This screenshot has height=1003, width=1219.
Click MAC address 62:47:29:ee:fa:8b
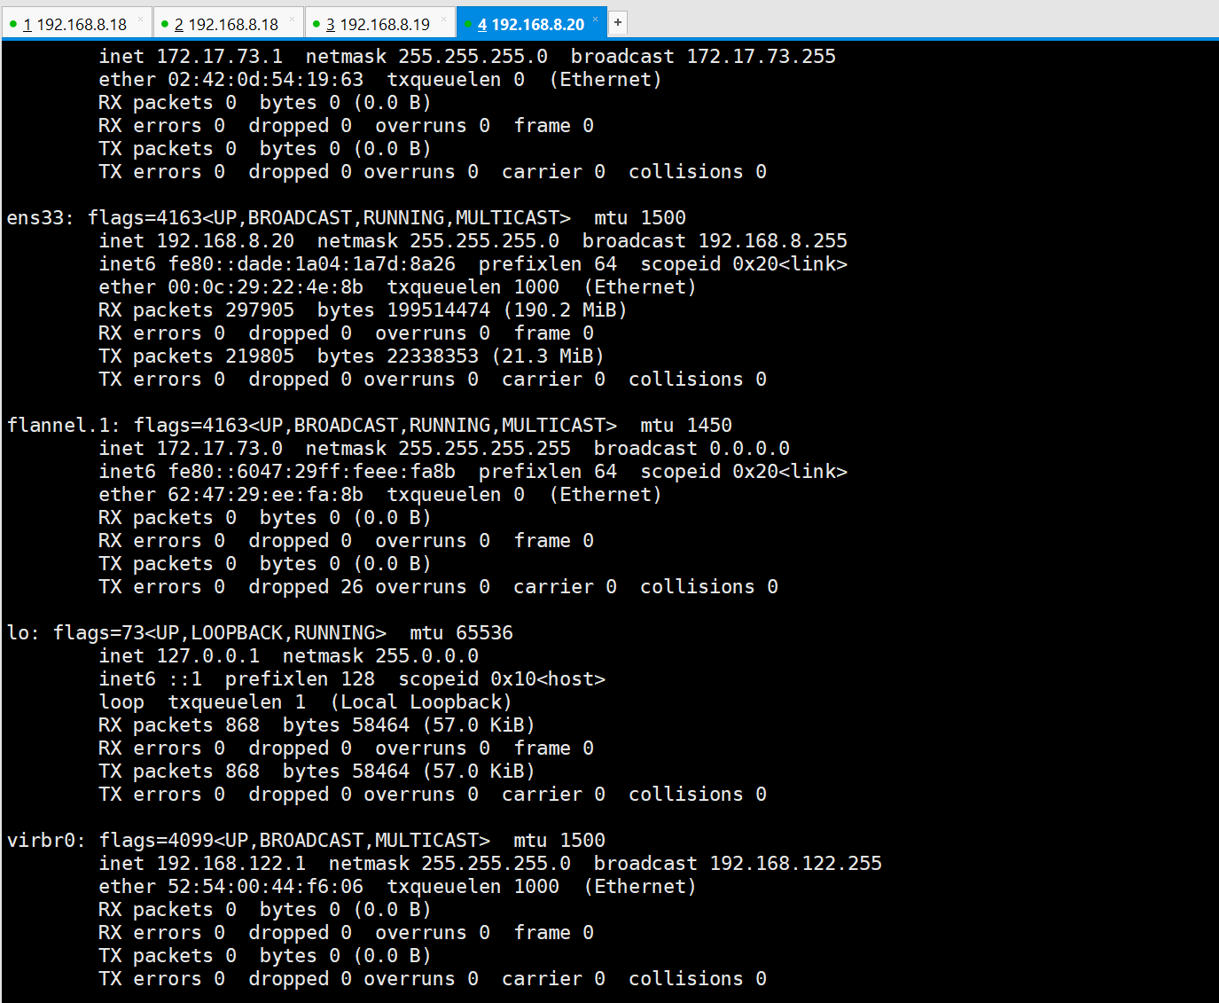point(266,495)
